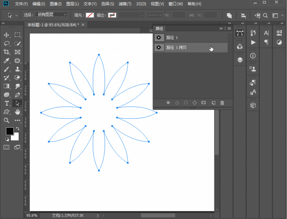The height and width of the screenshot is (219, 287).
Task: Toggle Quick Mask mode
Action: click(x=6, y=147)
